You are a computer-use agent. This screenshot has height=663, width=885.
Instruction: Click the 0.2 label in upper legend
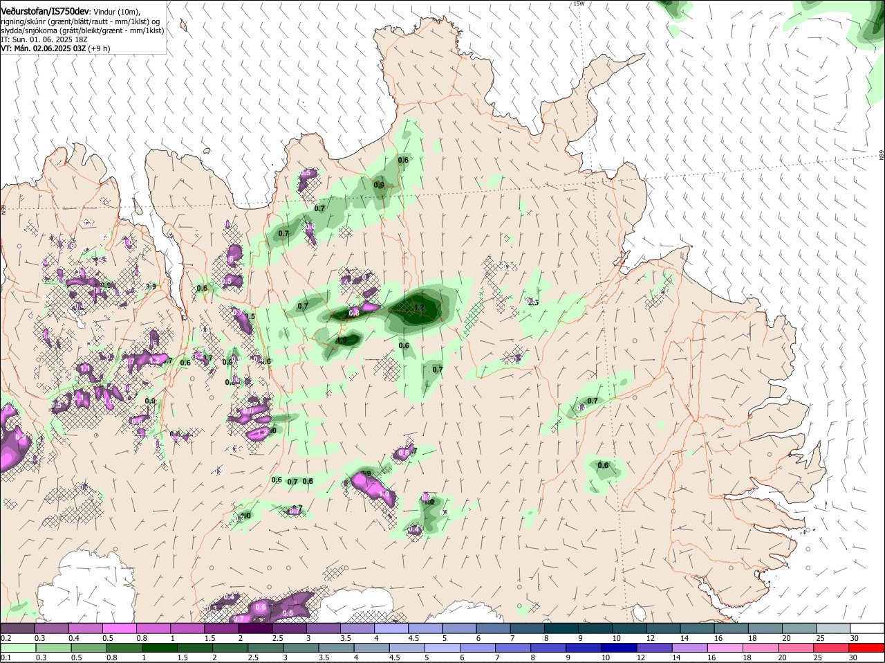[6, 638]
